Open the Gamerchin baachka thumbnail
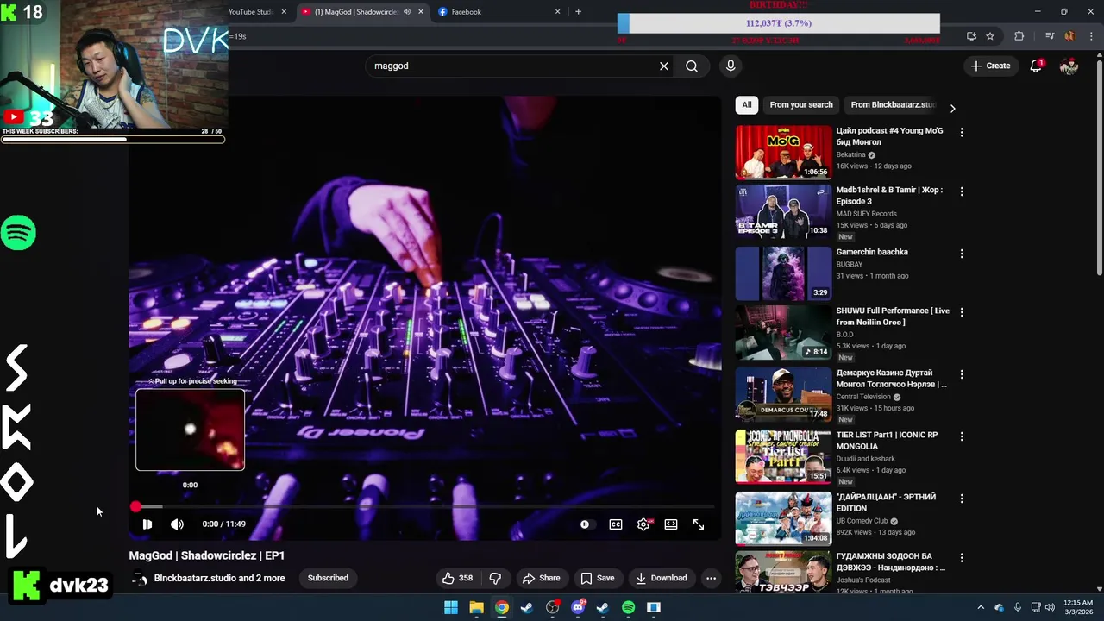 tap(783, 273)
